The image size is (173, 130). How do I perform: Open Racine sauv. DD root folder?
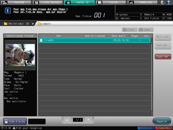pyautogui.click(x=16, y=24)
